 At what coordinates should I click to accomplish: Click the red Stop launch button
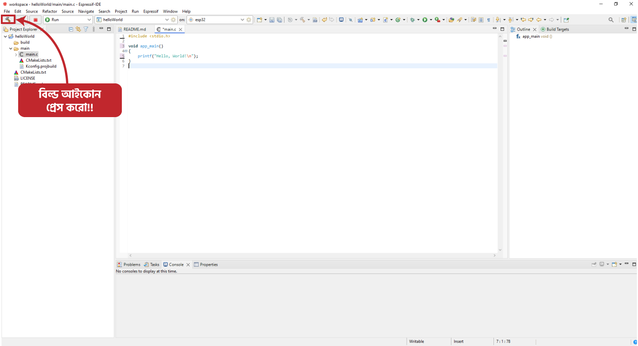[35, 20]
